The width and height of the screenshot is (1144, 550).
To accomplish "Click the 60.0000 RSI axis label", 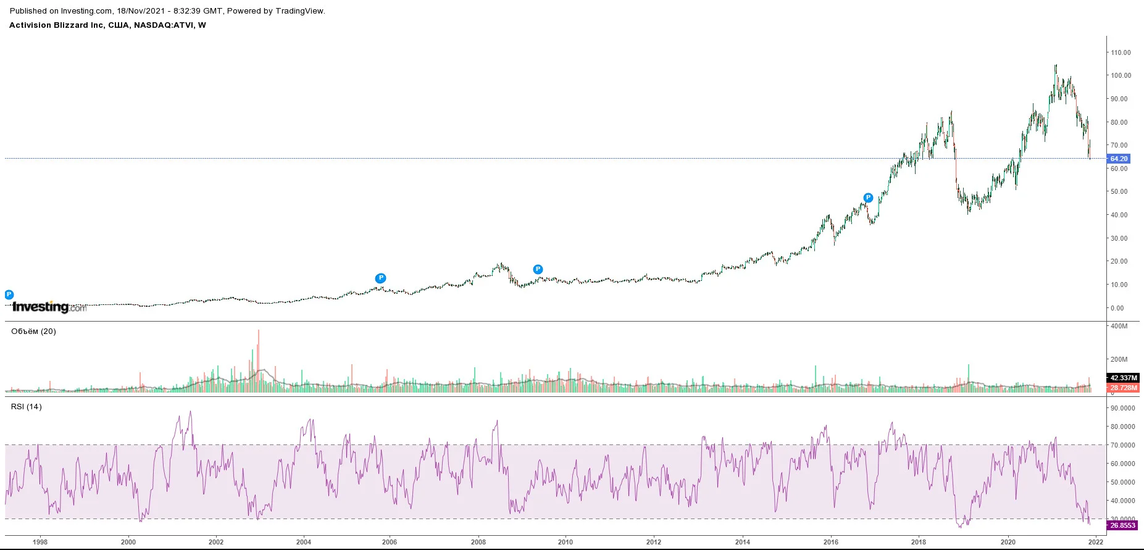I will tap(1123, 464).
